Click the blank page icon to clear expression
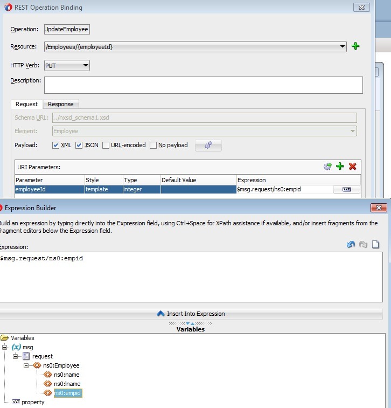The height and width of the screenshot is (408, 391). tap(375, 245)
